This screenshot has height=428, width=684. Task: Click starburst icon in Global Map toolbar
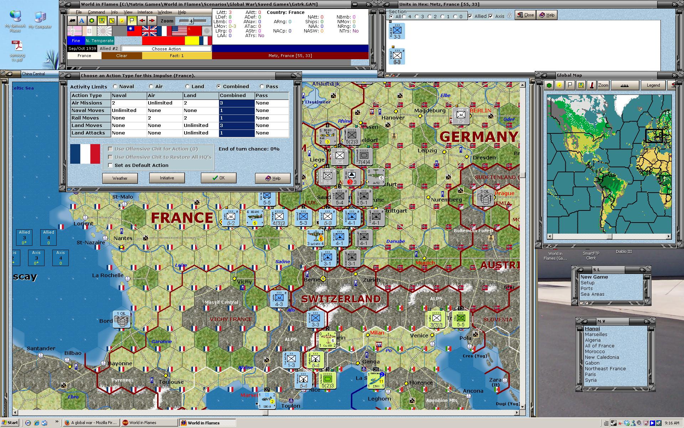(x=560, y=85)
